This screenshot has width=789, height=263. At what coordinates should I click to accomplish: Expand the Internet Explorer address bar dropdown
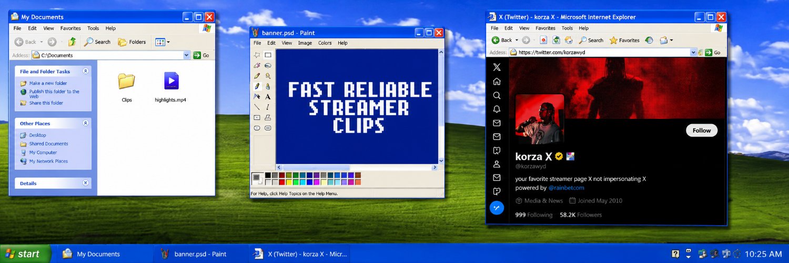[693, 53]
